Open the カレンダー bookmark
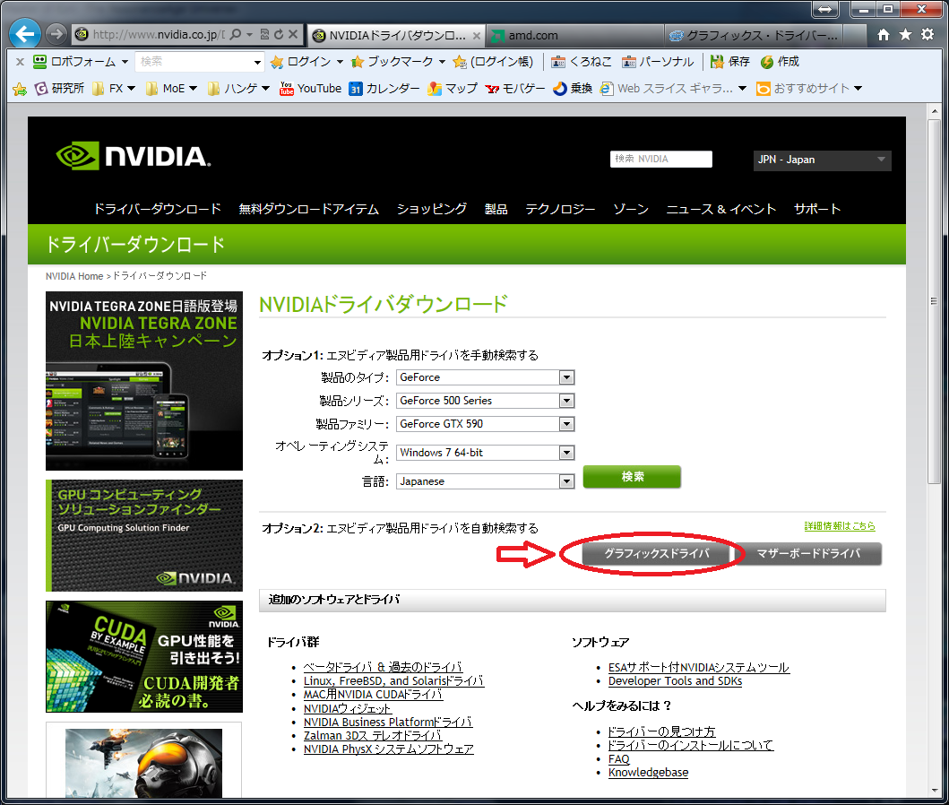This screenshot has height=805, width=949. pos(384,88)
